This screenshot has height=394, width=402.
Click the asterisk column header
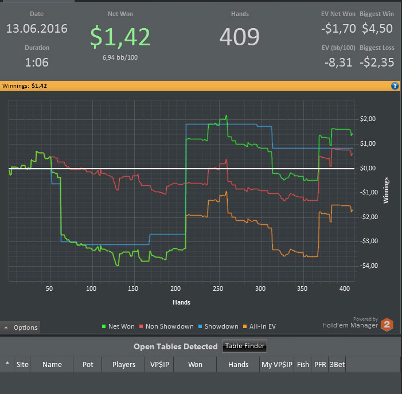point(7,364)
